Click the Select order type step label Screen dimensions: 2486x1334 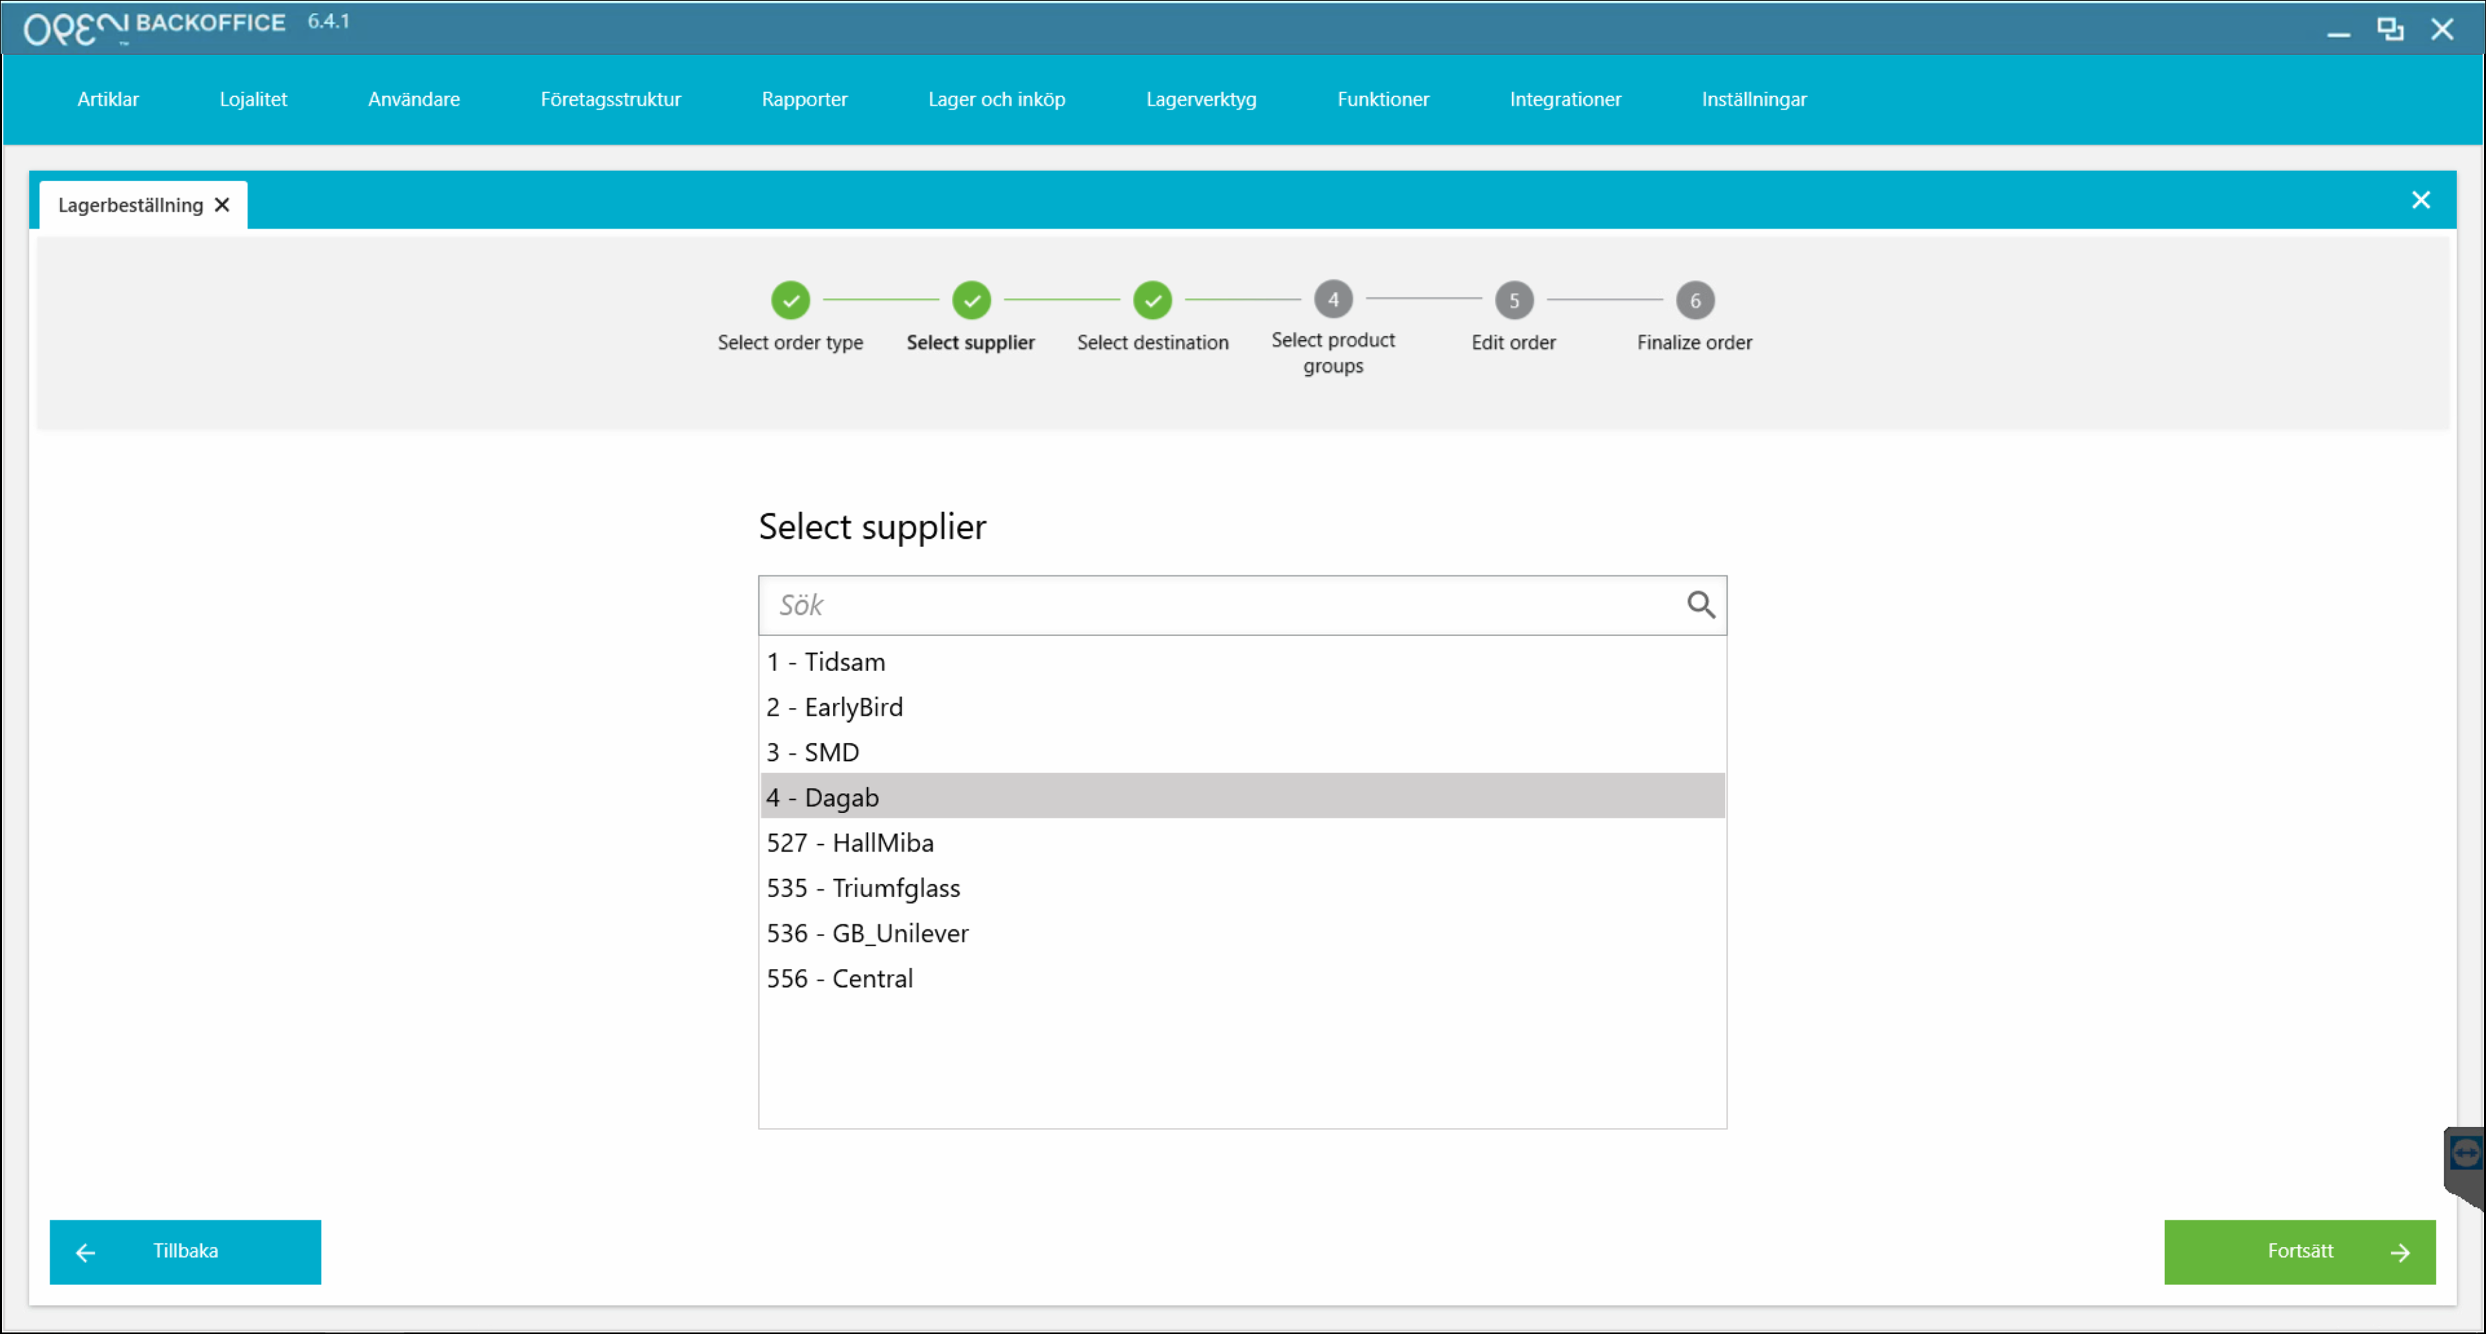pyautogui.click(x=791, y=342)
